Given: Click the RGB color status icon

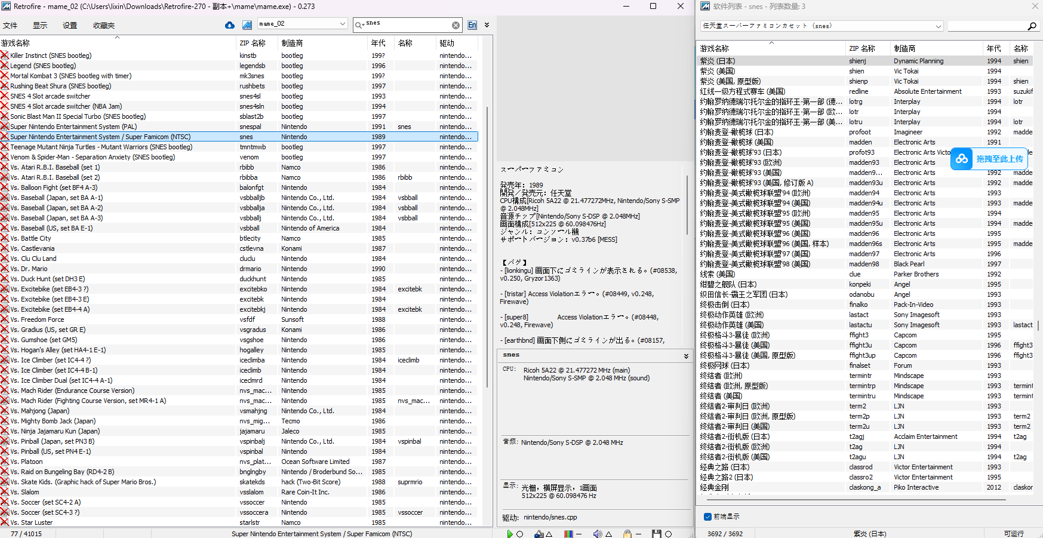Looking at the screenshot, I should (569, 534).
